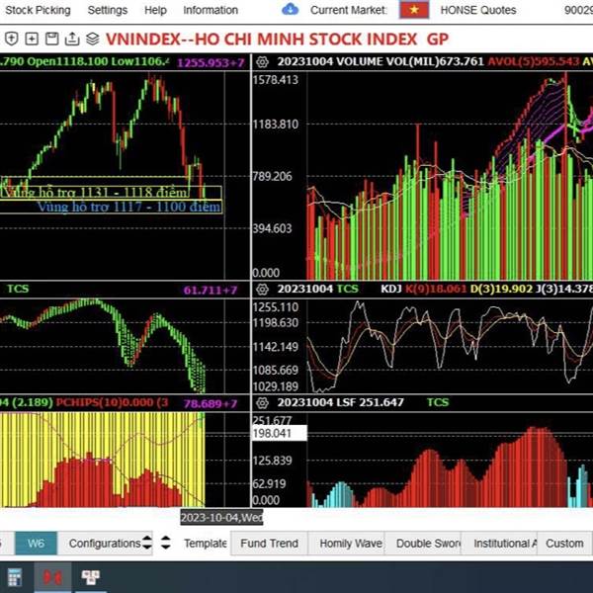Click the Template label
This screenshot has height=593, width=593.
click(206, 544)
